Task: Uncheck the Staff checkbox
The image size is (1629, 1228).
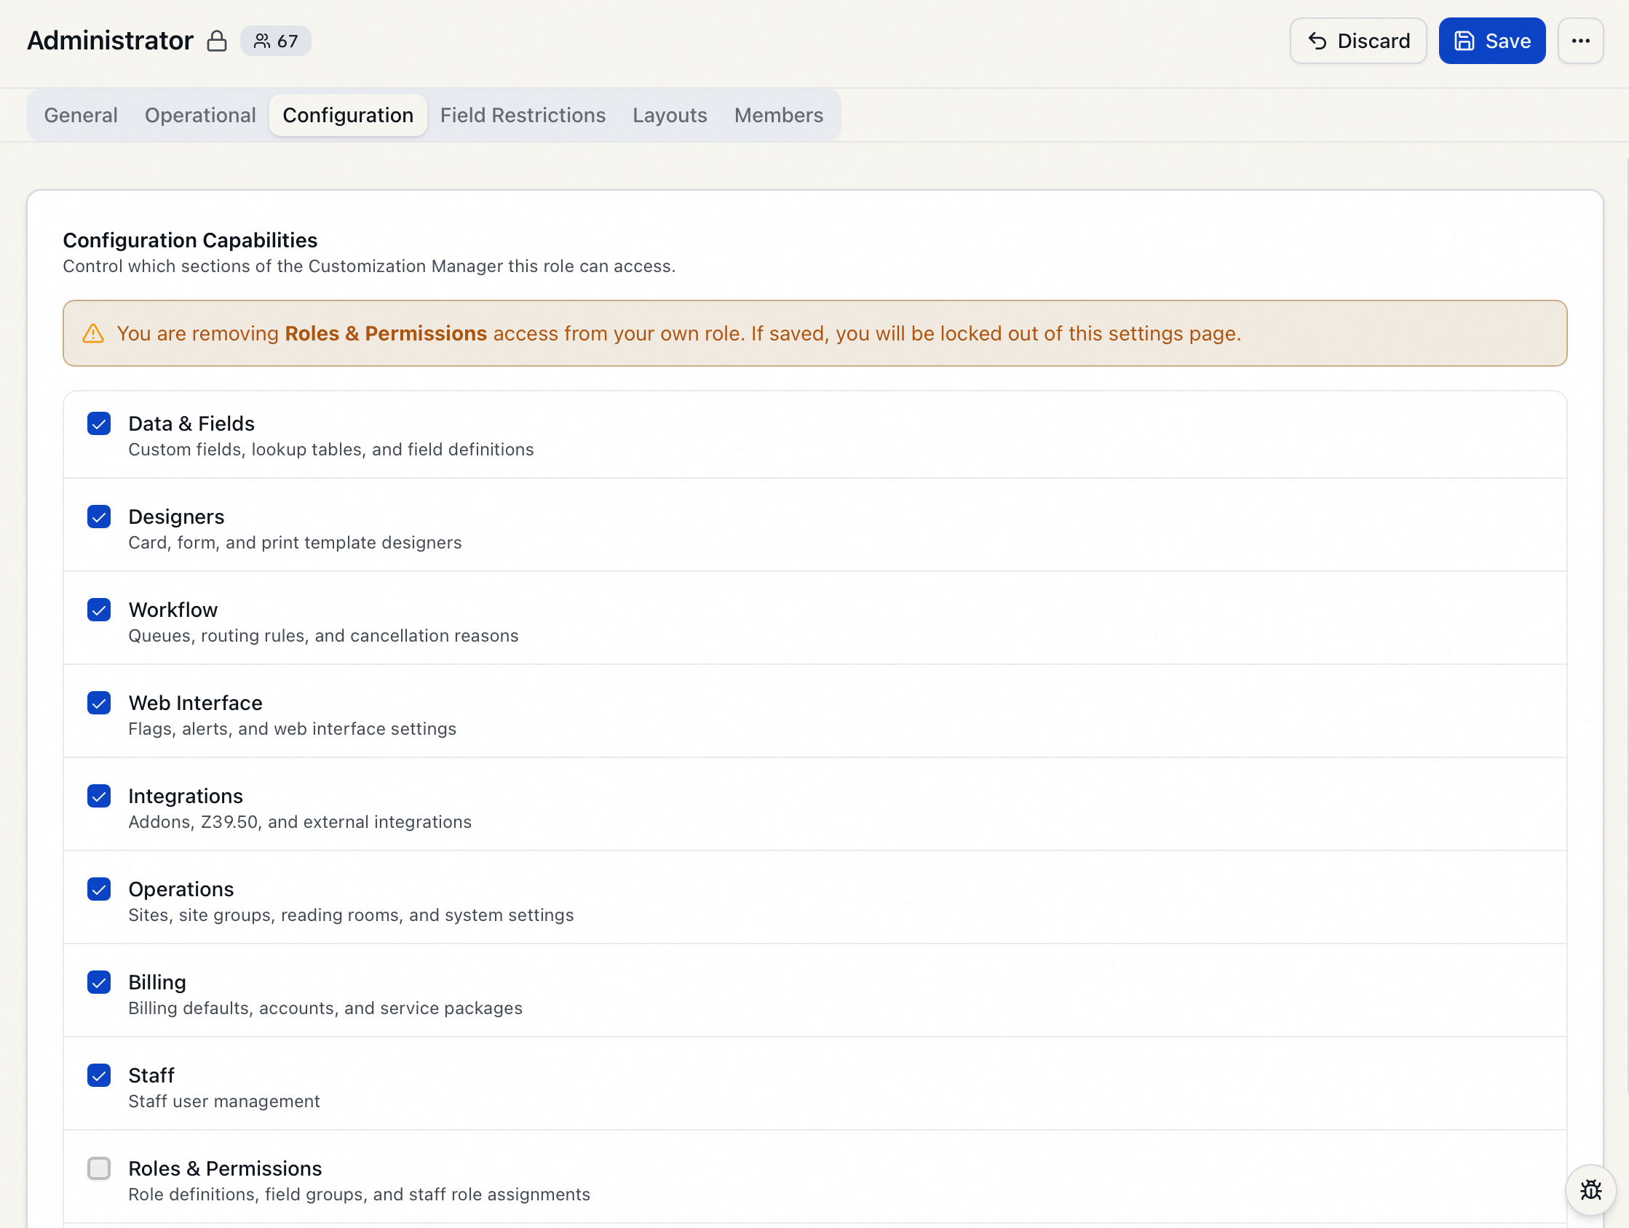Action: coord(99,1076)
